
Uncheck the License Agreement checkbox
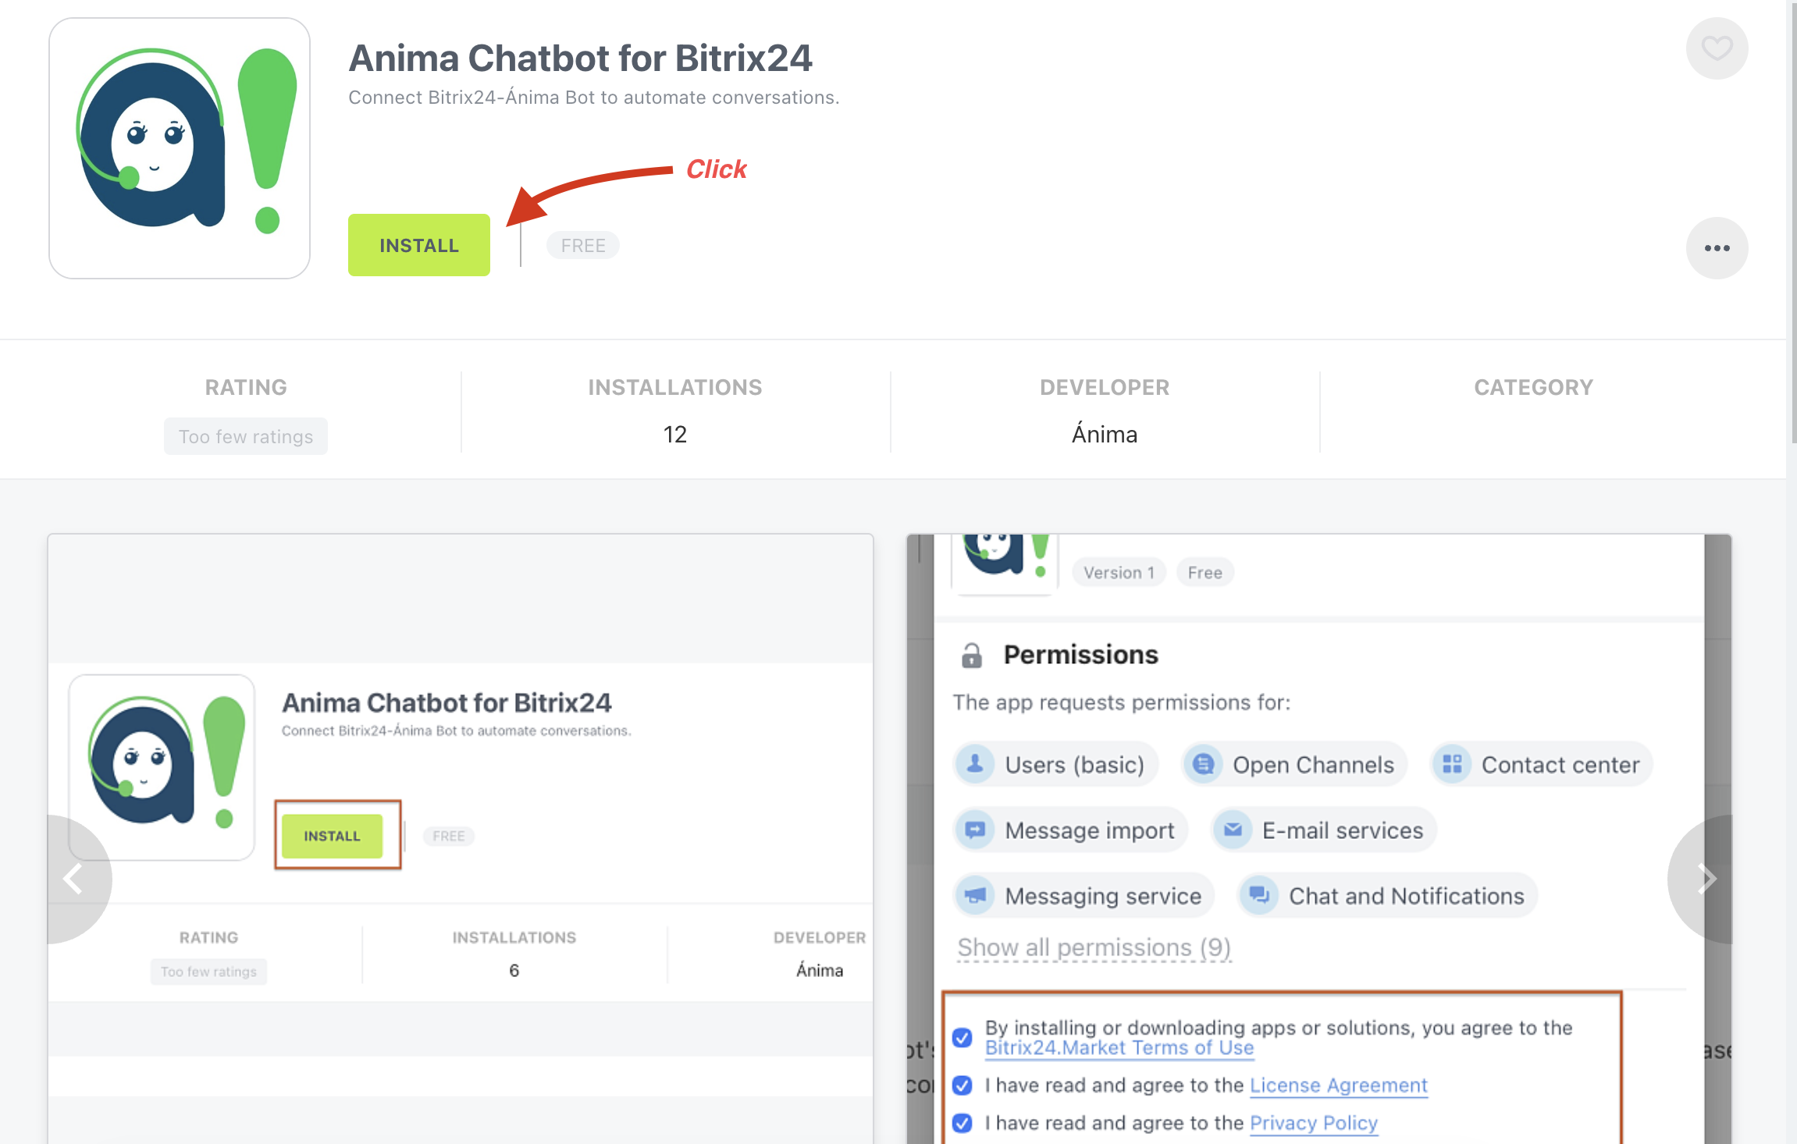[963, 1085]
